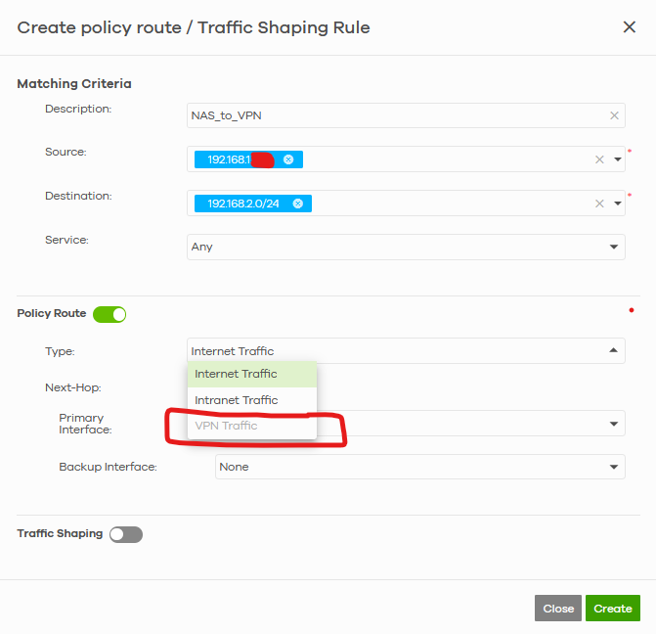
Task: Close dialog using top-right X icon
Action: 629,27
